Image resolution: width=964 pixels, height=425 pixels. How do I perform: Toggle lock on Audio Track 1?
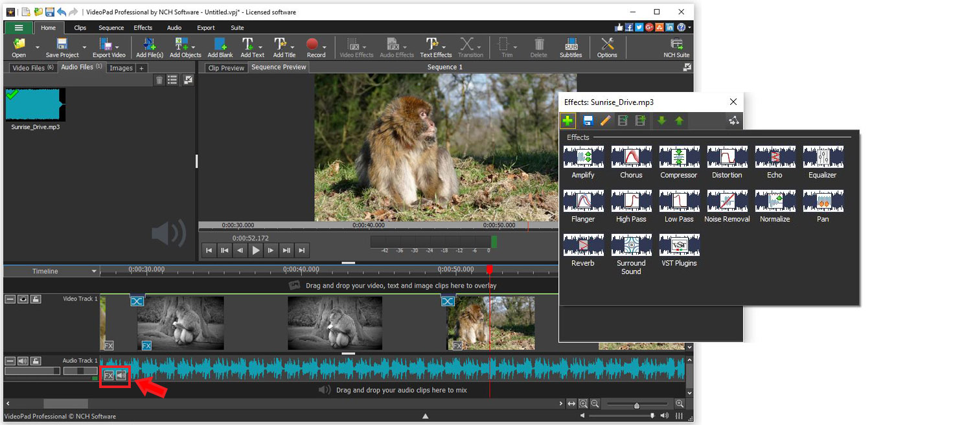click(36, 361)
